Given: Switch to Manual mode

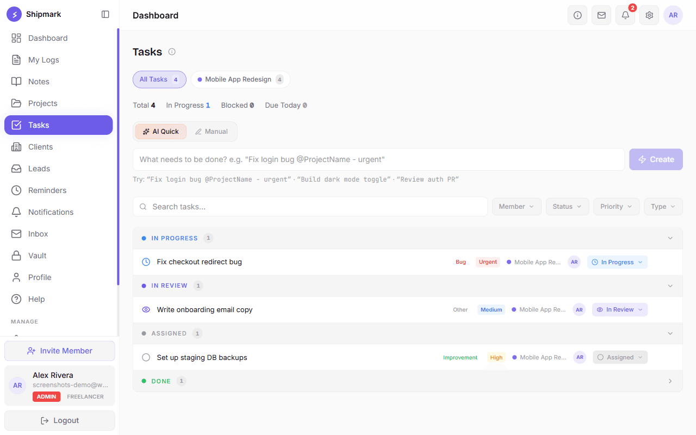Looking at the screenshot, I should coord(212,132).
